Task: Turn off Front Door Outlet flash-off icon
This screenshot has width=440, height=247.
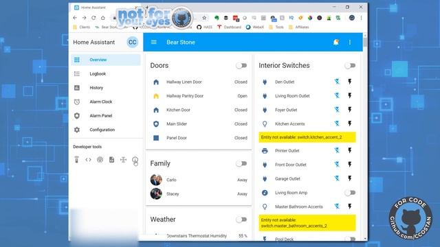Action: (x=337, y=165)
